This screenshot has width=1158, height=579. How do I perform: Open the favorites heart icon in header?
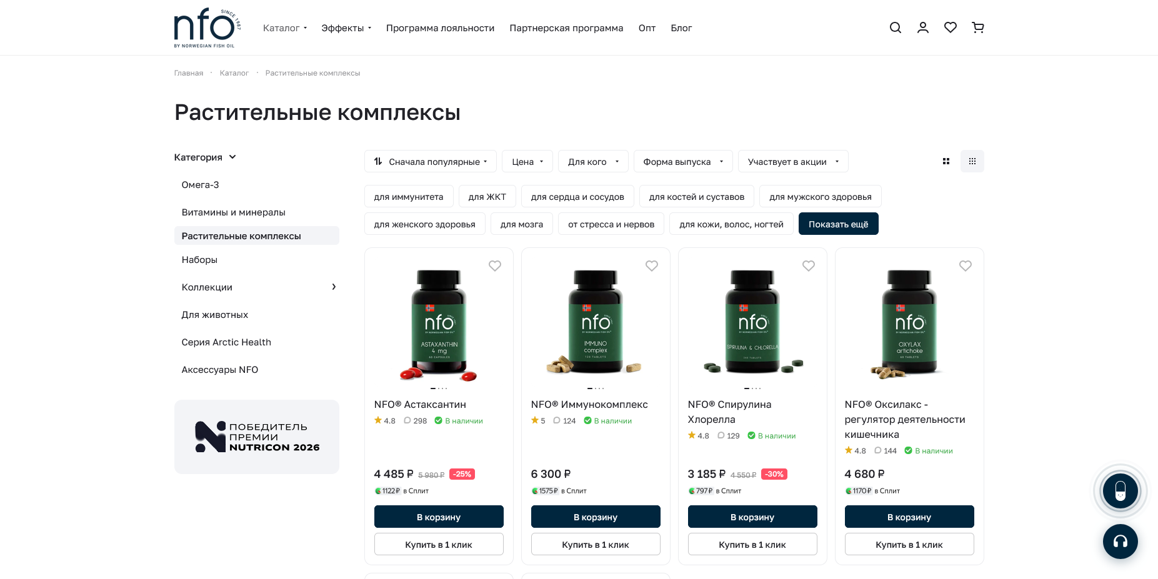(950, 27)
